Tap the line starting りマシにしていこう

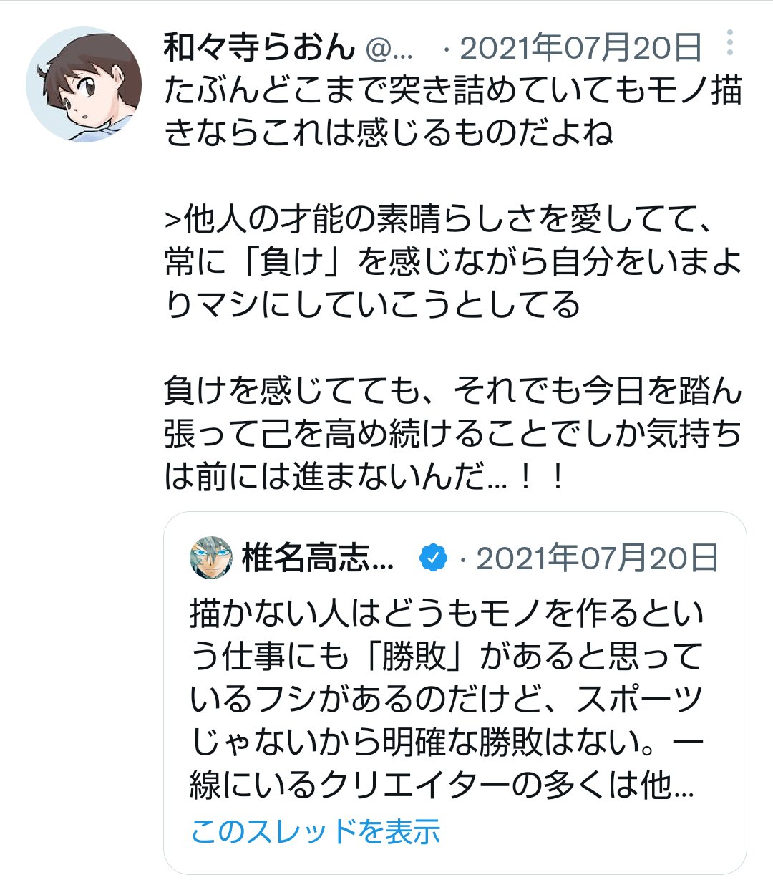[x=372, y=305]
